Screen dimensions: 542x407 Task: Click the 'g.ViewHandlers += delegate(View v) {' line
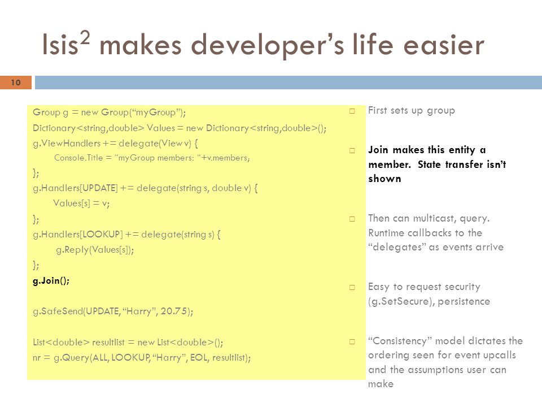coord(115,143)
